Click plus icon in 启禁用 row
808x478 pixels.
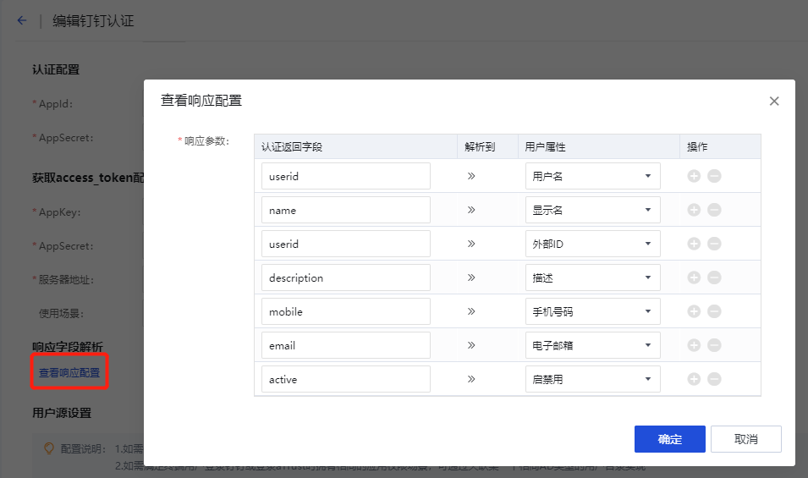[694, 379]
